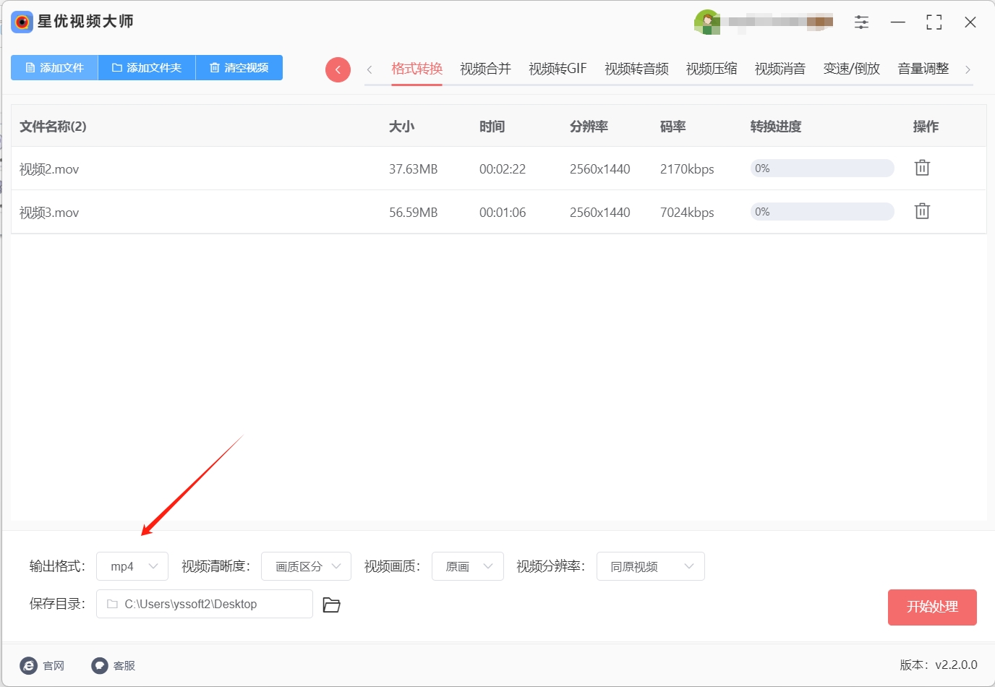This screenshot has height=687, width=995.
Task: Expand the 输出格式 mp4 dropdown
Action: 132,566
